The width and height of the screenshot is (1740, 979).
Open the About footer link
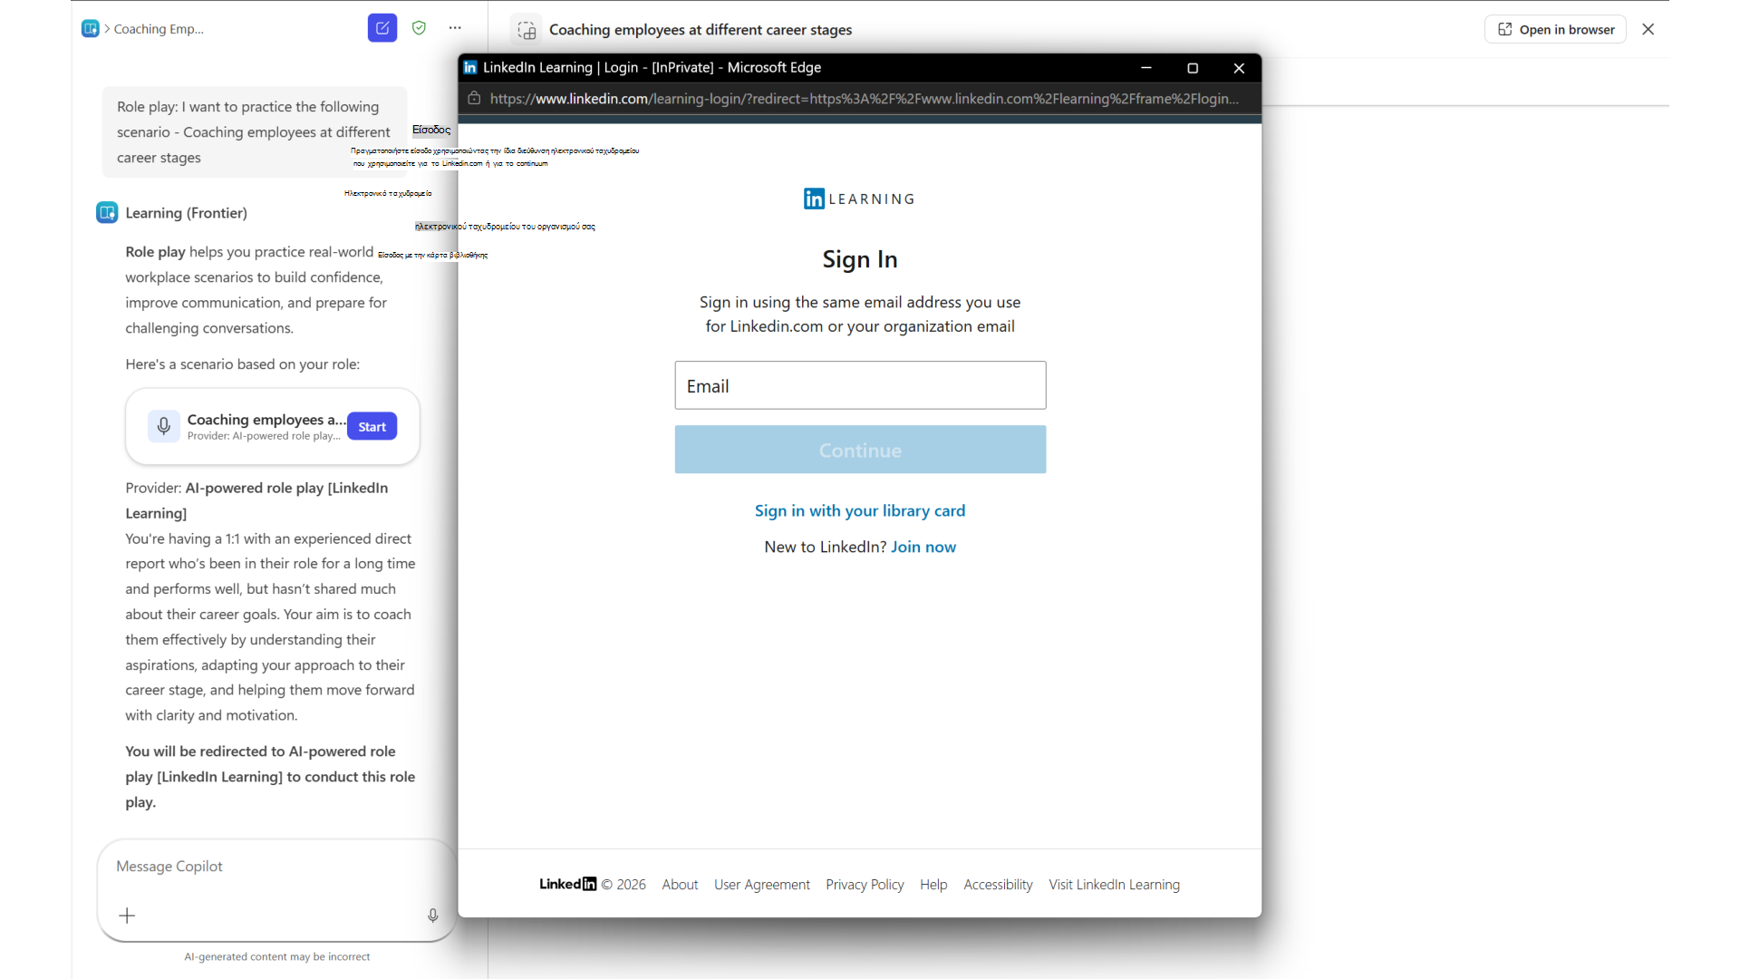pos(680,885)
